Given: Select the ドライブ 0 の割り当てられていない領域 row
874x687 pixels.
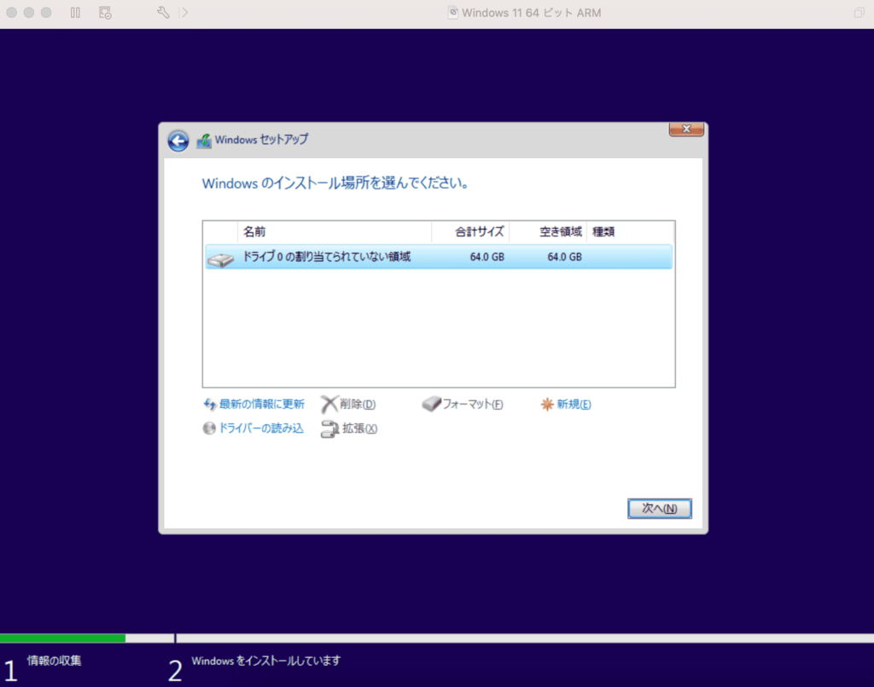Looking at the screenshot, I should click(x=439, y=257).
